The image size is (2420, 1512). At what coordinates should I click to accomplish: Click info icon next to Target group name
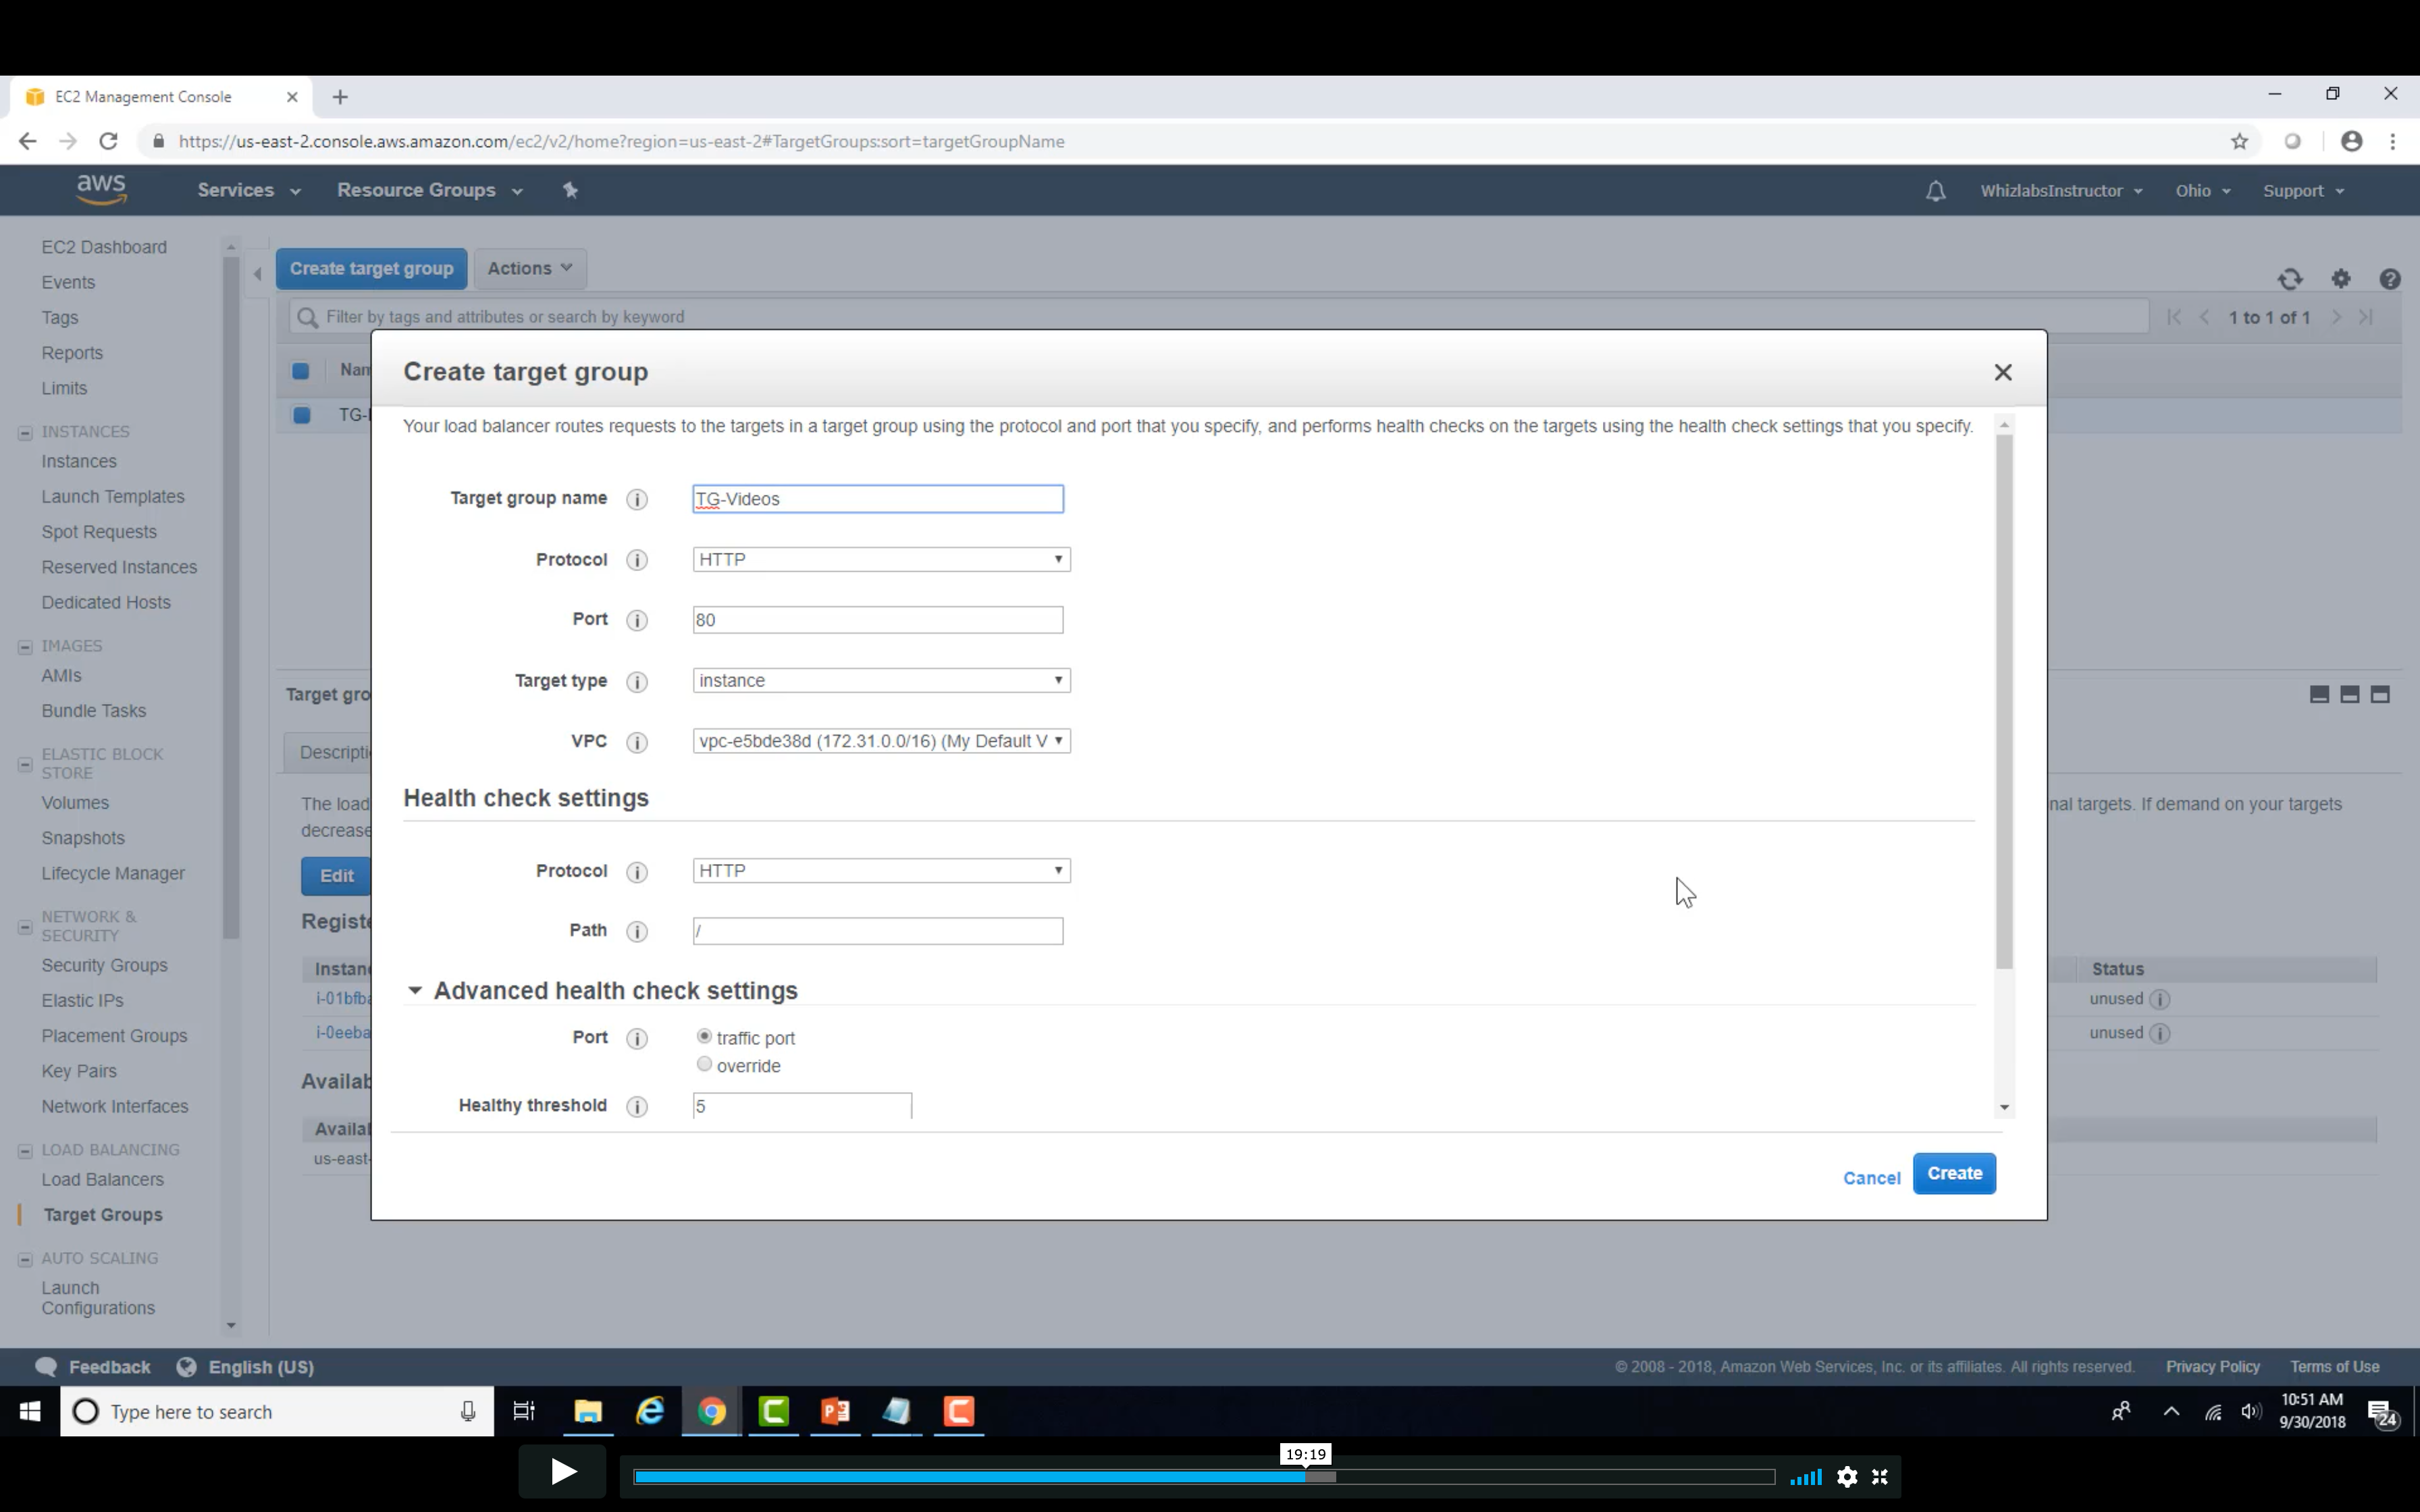[637, 499]
